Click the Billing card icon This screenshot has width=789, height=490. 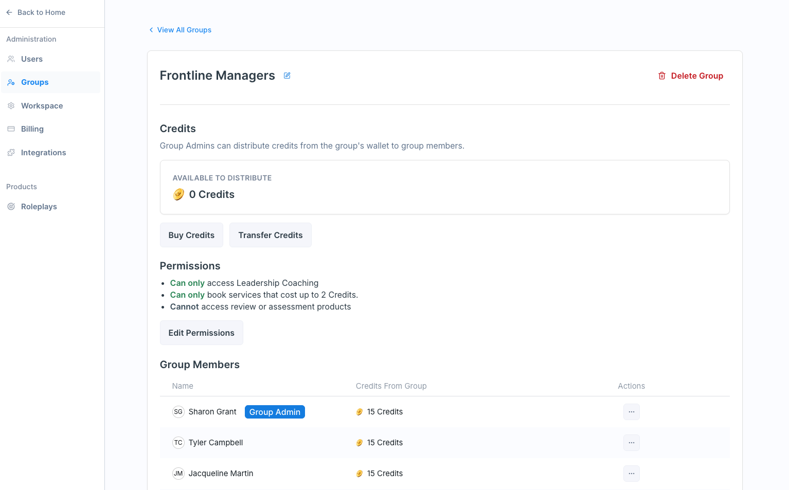11,129
